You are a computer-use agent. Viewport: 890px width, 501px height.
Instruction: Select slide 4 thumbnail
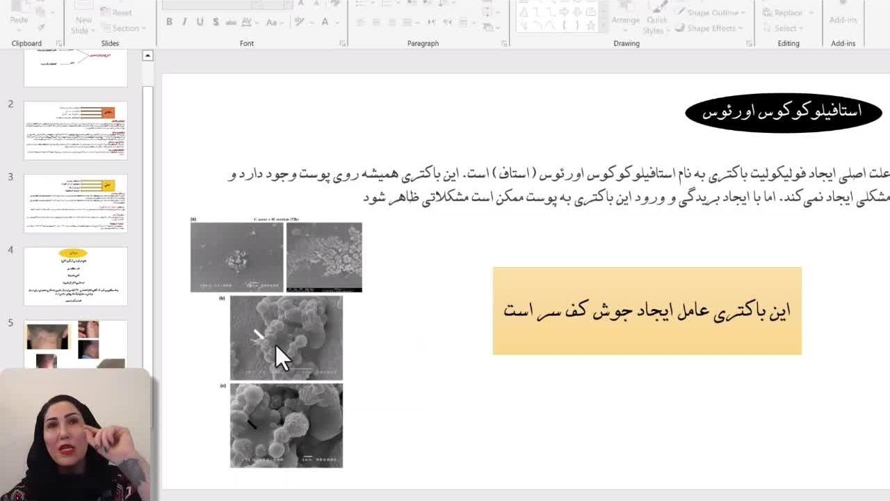(x=76, y=276)
